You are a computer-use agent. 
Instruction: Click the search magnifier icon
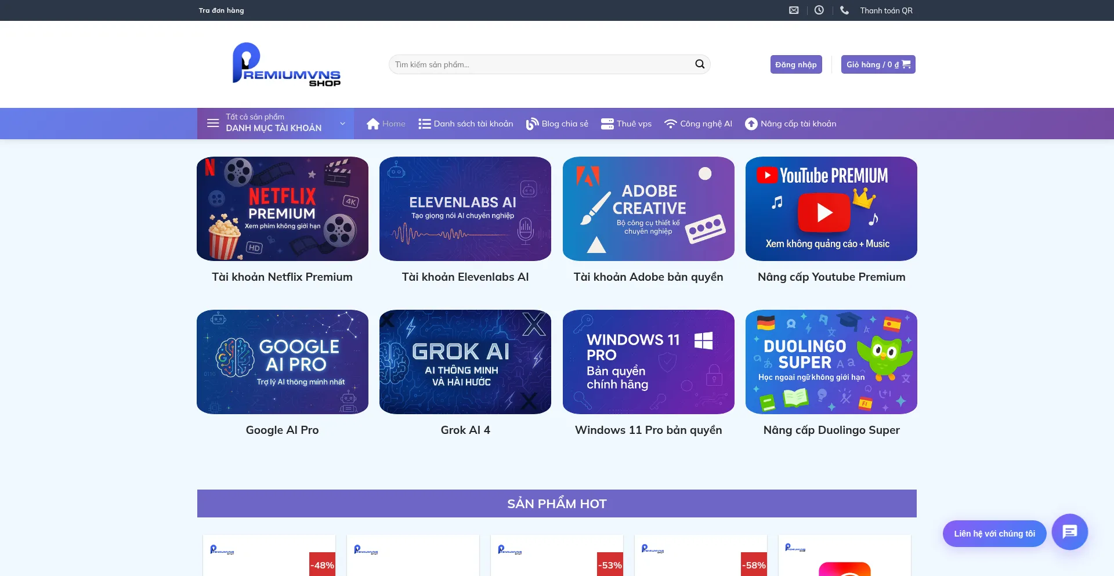coord(700,64)
